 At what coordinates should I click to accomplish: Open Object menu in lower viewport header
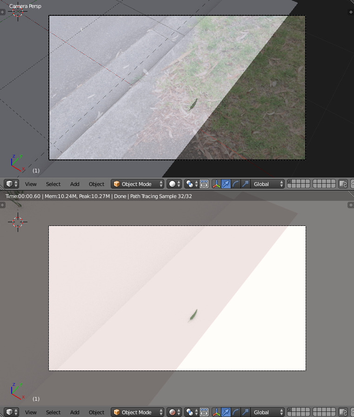tap(96, 412)
